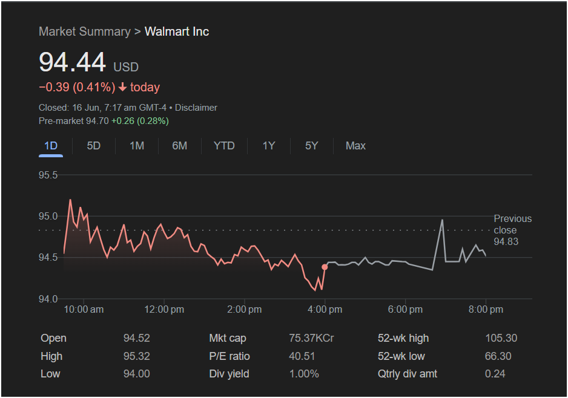Click the USD currency label

pos(126,67)
